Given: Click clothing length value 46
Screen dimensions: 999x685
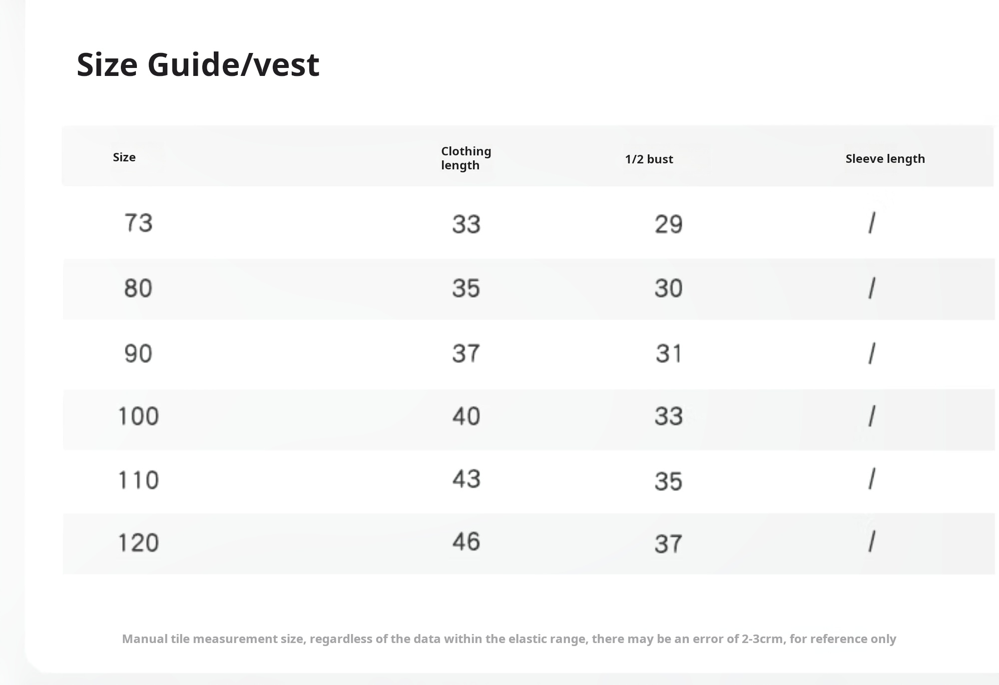Looking at the screenshot, I should click(466, 542).
